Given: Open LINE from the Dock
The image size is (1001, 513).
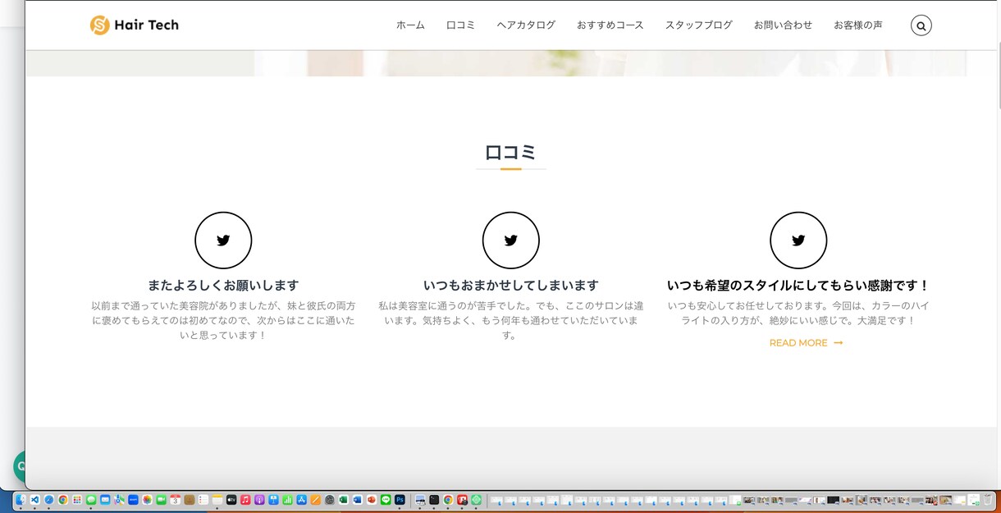Looking at the screenshot, I should click(x=385, y=499).
